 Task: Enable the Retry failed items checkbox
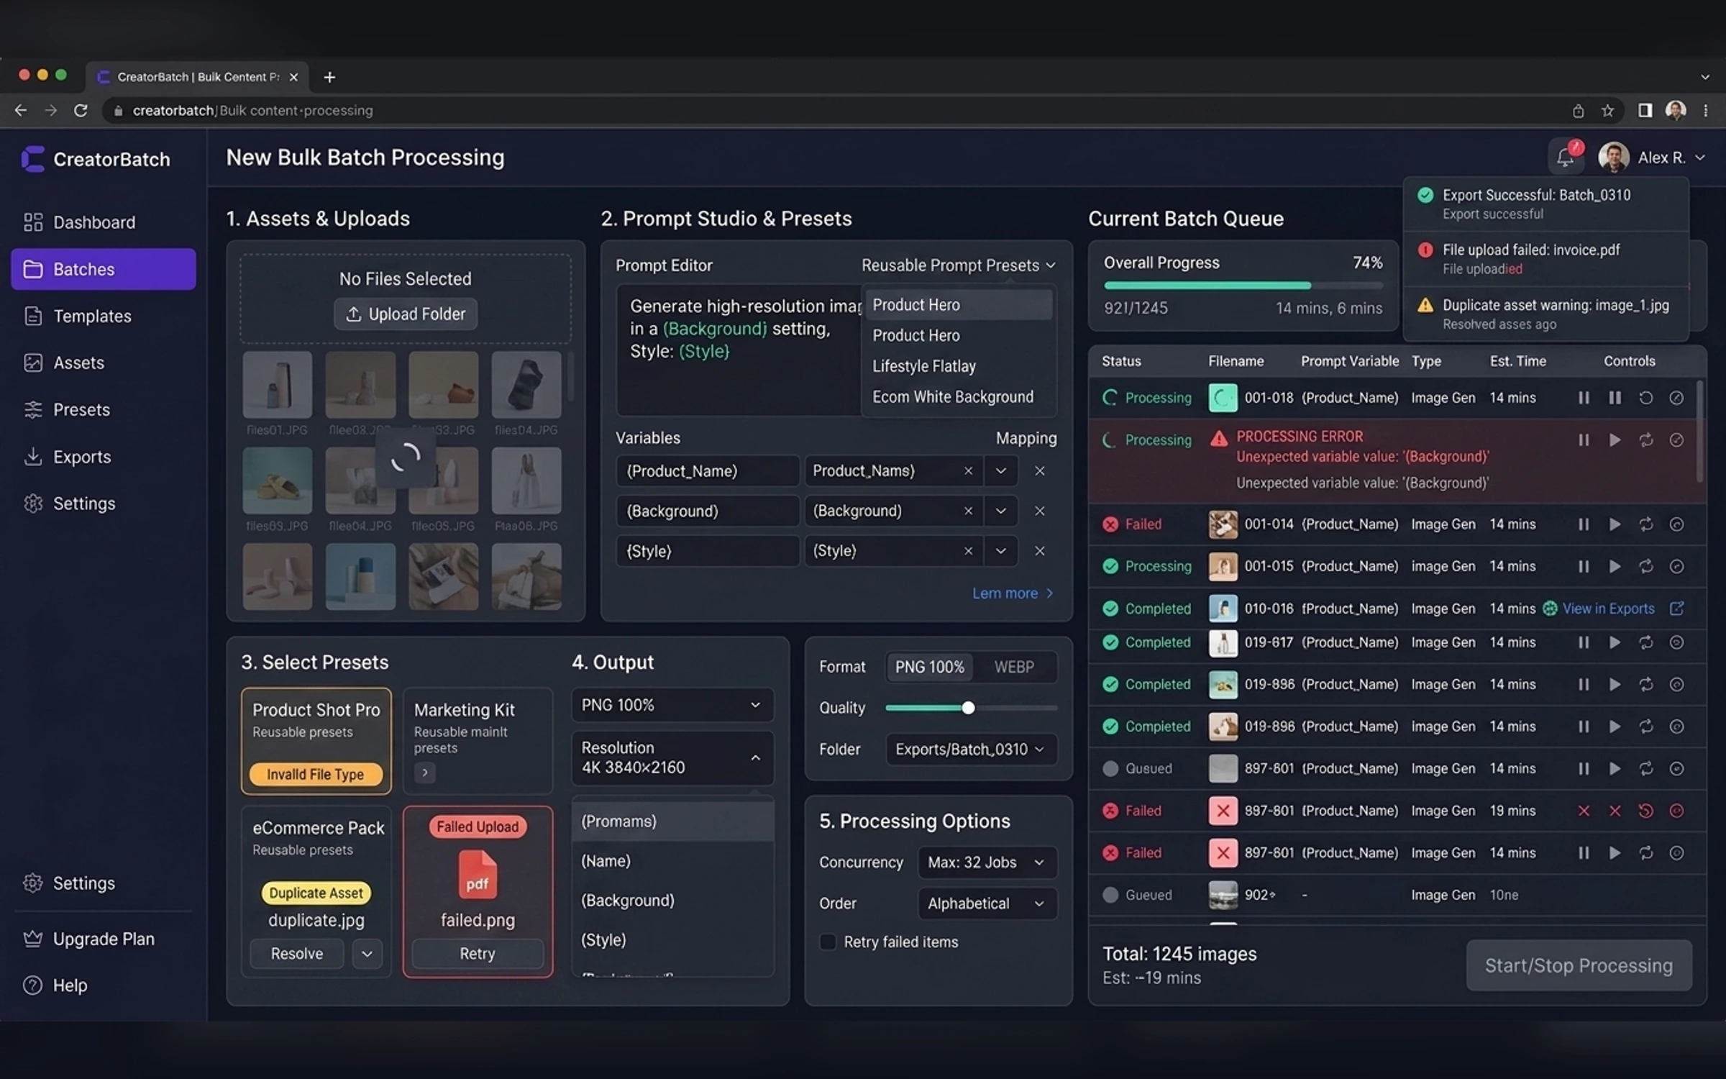coord(828,942)
